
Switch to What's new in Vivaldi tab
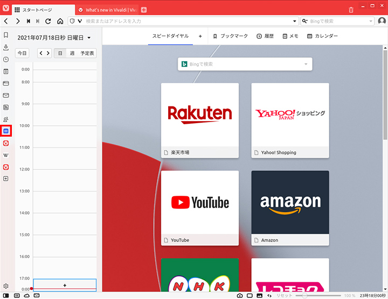(107, 10)
